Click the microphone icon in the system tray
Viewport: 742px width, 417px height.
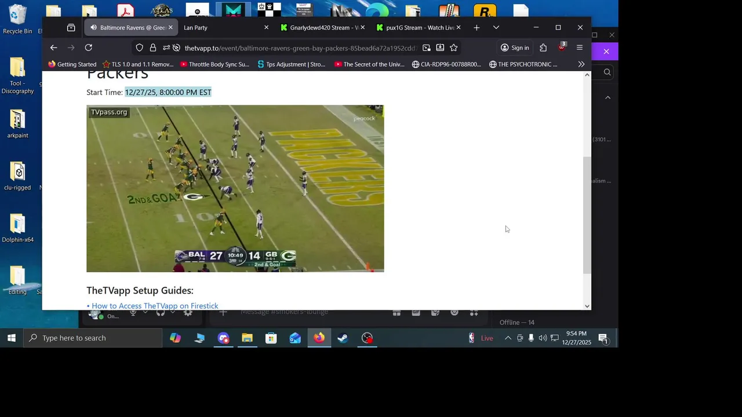[531, 338]
